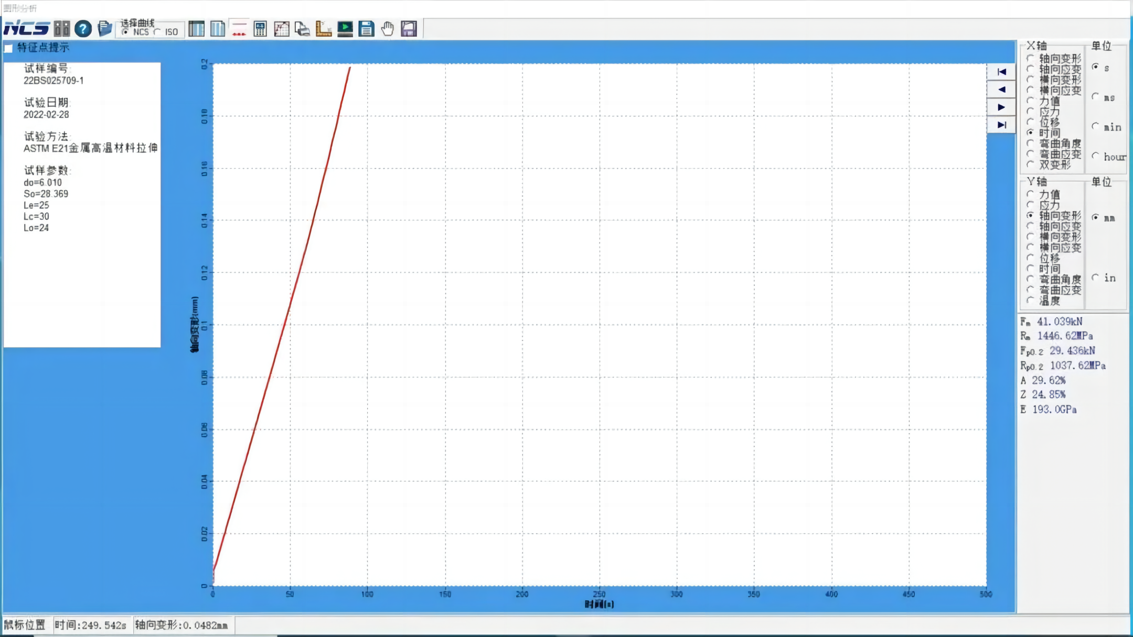Set Y axis to 轴向应变
1133x637 pixels.
click(x=1030, y=226)
